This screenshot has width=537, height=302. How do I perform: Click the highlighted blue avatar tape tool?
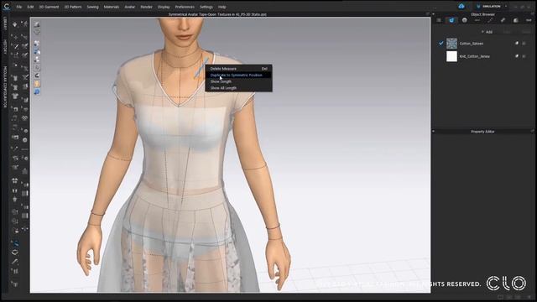point(15,243)
